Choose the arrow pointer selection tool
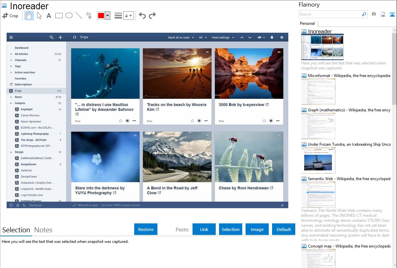The image size is (397, 268). 39,16
